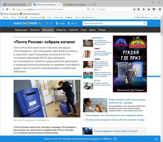Go to the home page icon
Screen dimensions: 163x142
[149, 9]
